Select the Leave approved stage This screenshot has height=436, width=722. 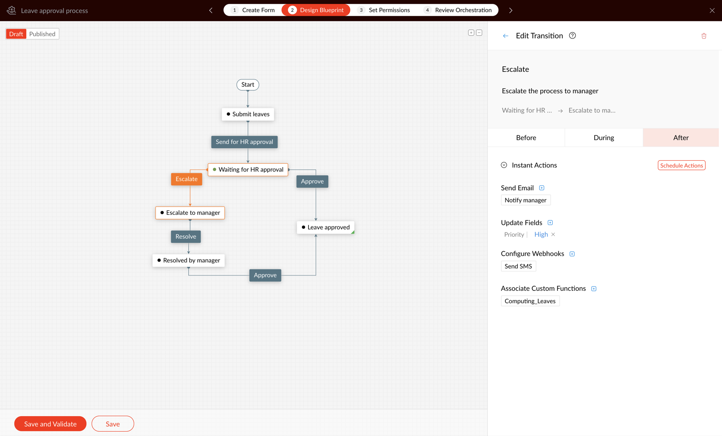(326, 227)
